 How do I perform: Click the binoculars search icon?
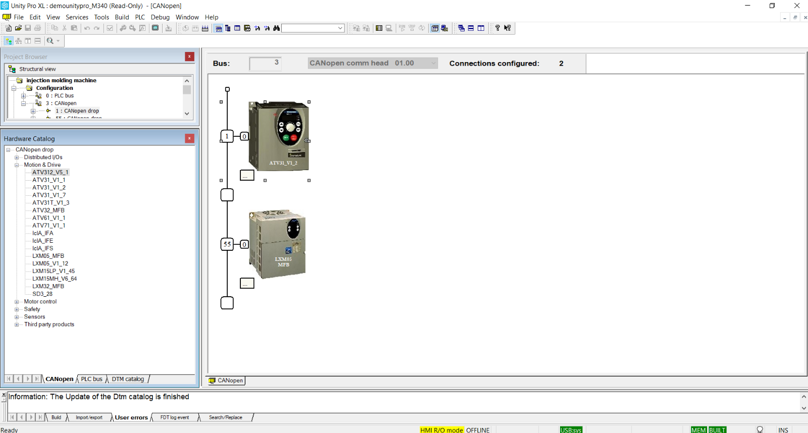tap(276, 28)
